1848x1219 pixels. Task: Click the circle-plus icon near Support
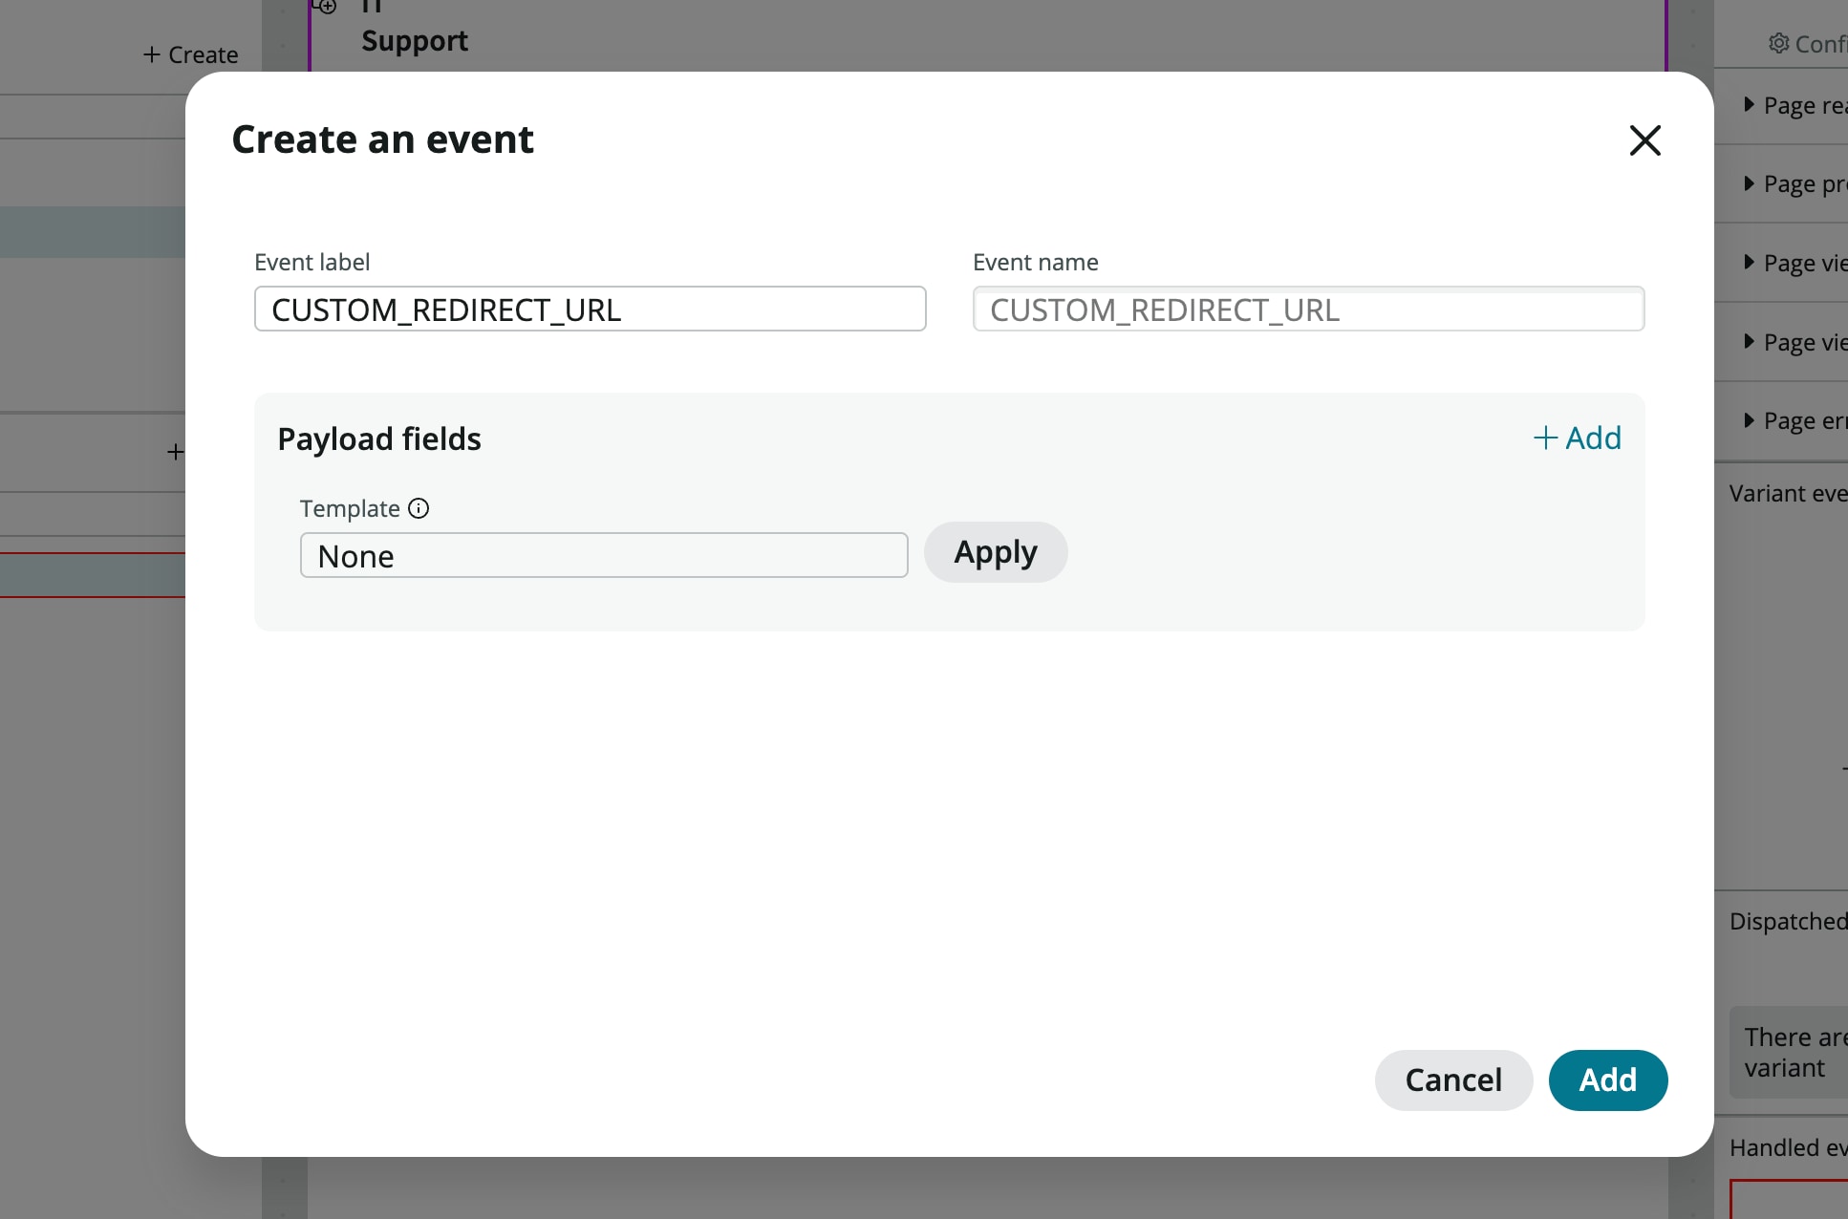pyautogui.click(x=326, y=8)
